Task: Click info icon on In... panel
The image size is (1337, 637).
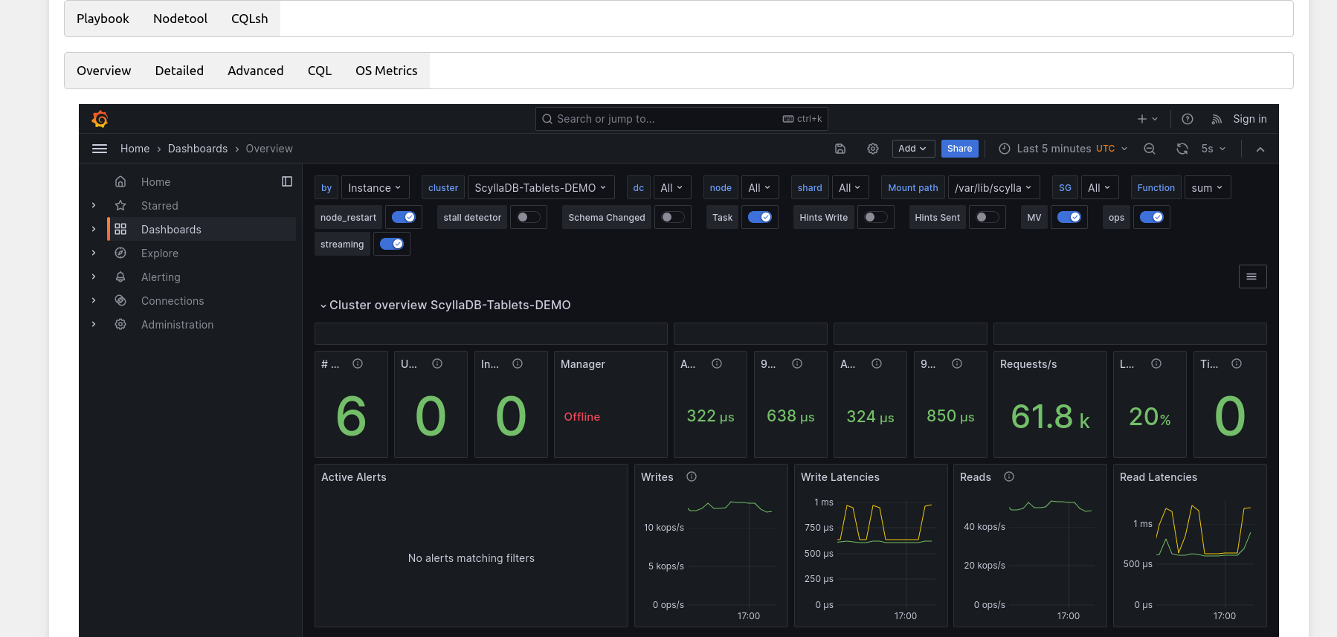Action: click(x=518, y=363)
